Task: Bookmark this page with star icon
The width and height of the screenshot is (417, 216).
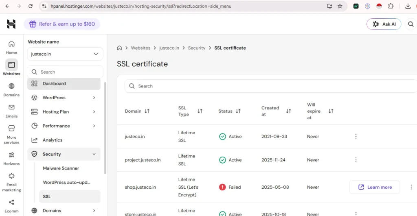Action: [340, 6]
